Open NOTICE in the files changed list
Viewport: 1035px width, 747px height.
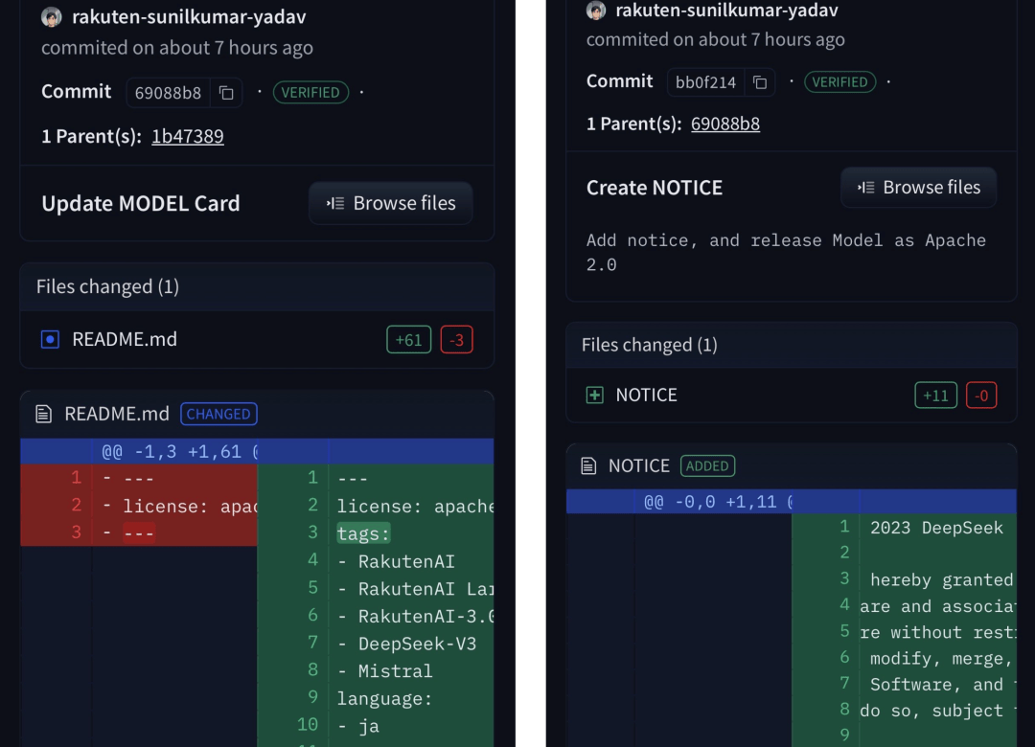[646, 395]
